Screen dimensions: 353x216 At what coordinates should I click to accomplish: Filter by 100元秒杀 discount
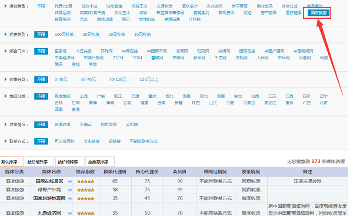pyautogui.click(x=64, y=35)
